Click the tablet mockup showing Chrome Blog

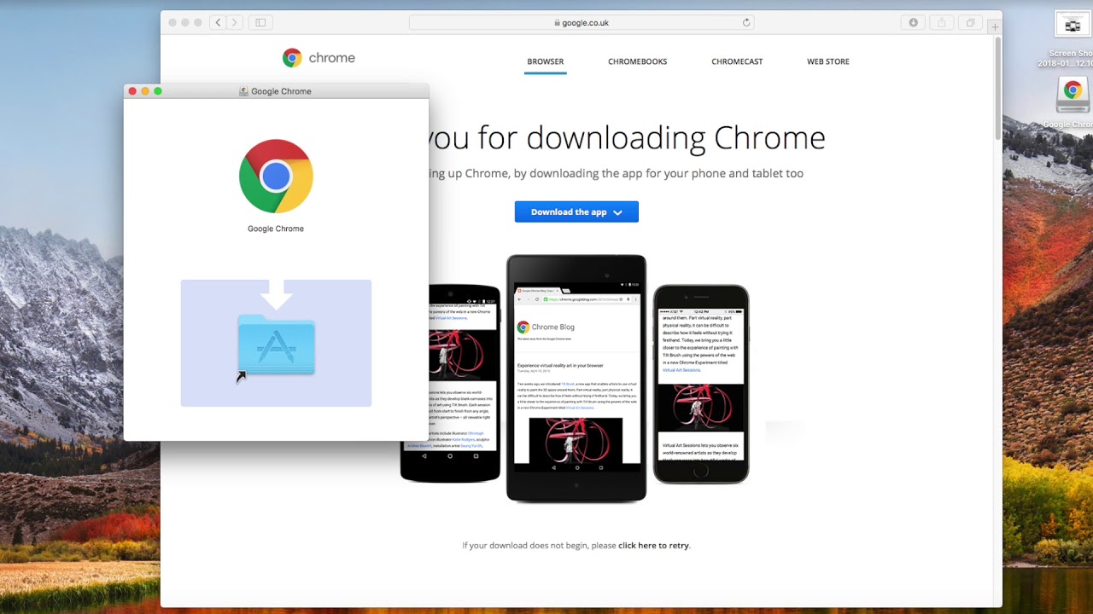[x=576, y=379]
